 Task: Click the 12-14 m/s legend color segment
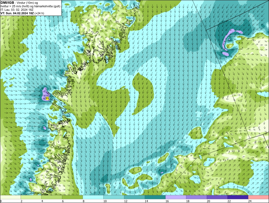(134, 197)
